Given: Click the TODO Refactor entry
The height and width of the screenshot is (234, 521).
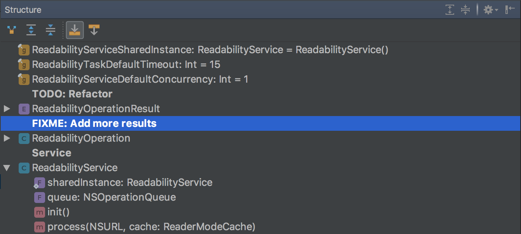Looking at the screenshot, I should pyautogui.click(x=73, y=94).
